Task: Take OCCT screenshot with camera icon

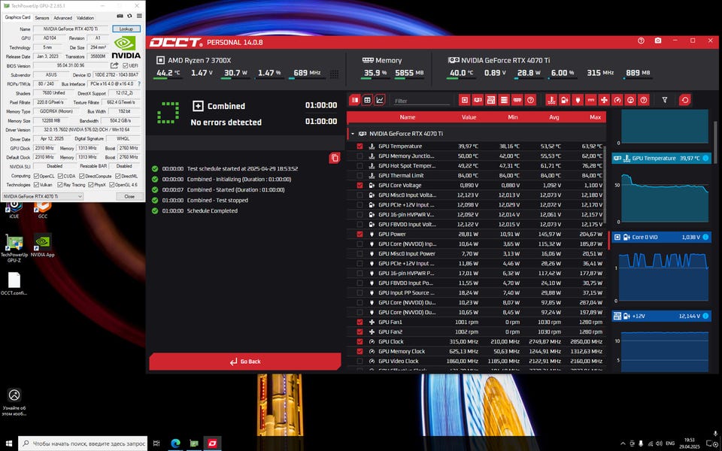Action: [658, 41]
